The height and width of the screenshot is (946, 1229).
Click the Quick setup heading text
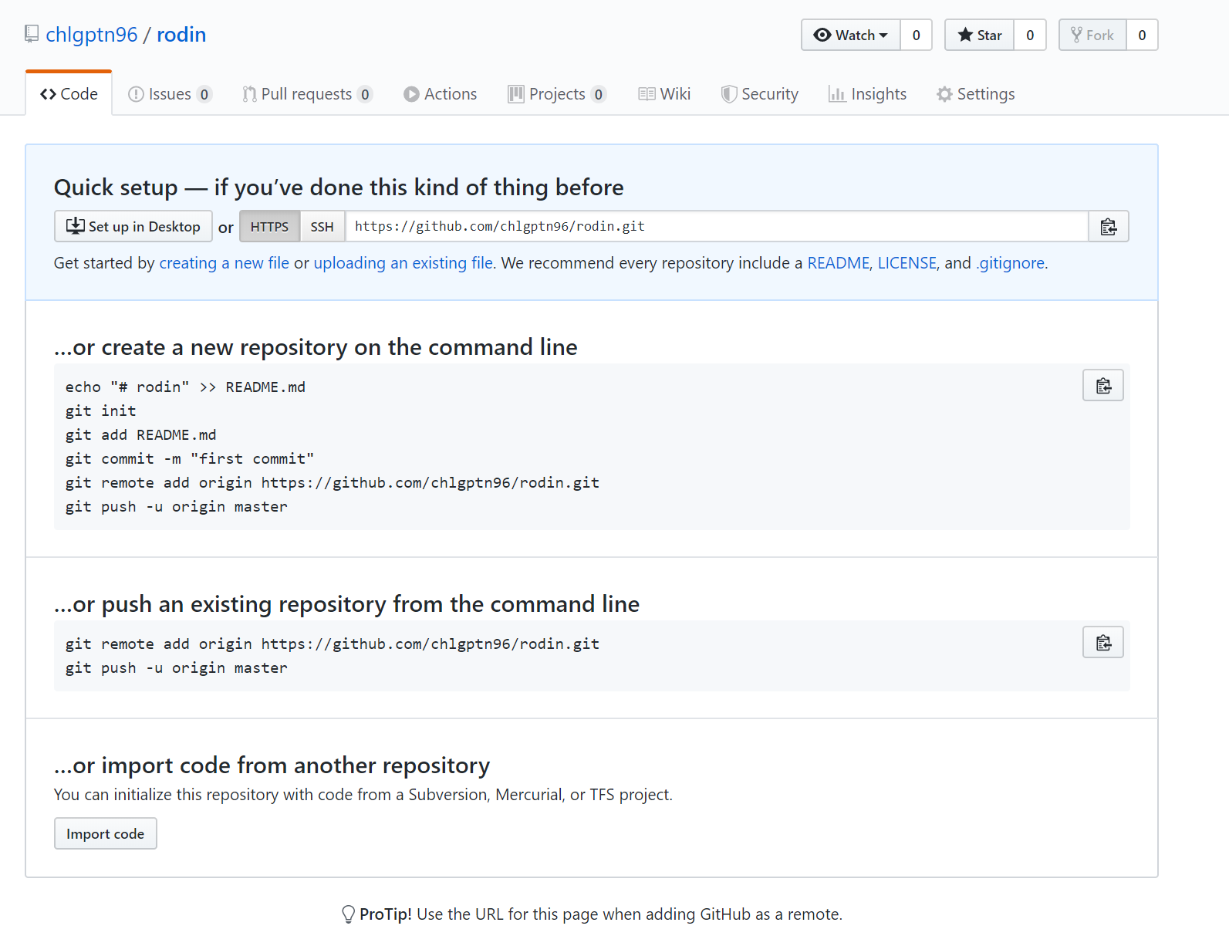pyautogui.click(x=339, y=187)
